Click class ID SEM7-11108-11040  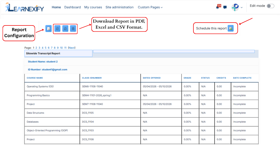coord(93,104)
